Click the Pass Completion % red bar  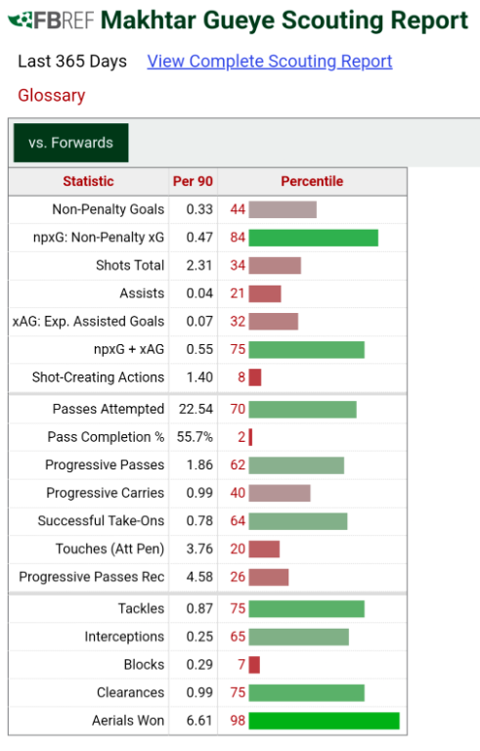250,437
